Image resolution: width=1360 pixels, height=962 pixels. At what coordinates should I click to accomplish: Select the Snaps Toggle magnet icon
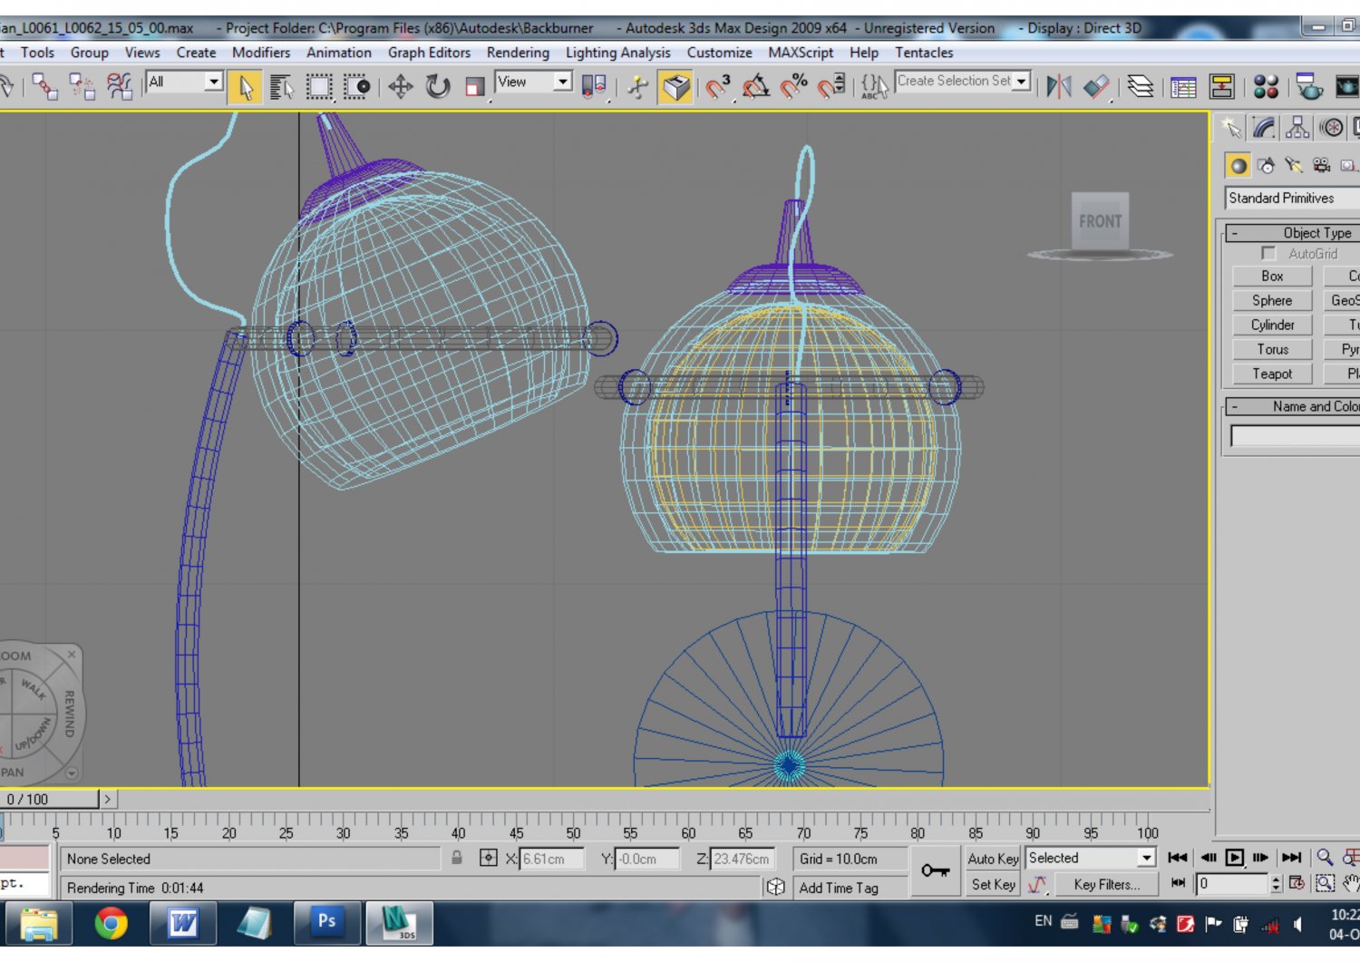[x=719, y=88]
